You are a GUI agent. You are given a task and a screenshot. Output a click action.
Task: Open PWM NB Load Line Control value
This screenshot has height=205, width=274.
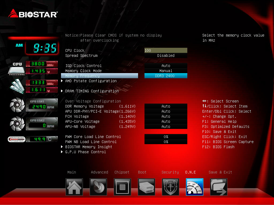coord(166,142)
